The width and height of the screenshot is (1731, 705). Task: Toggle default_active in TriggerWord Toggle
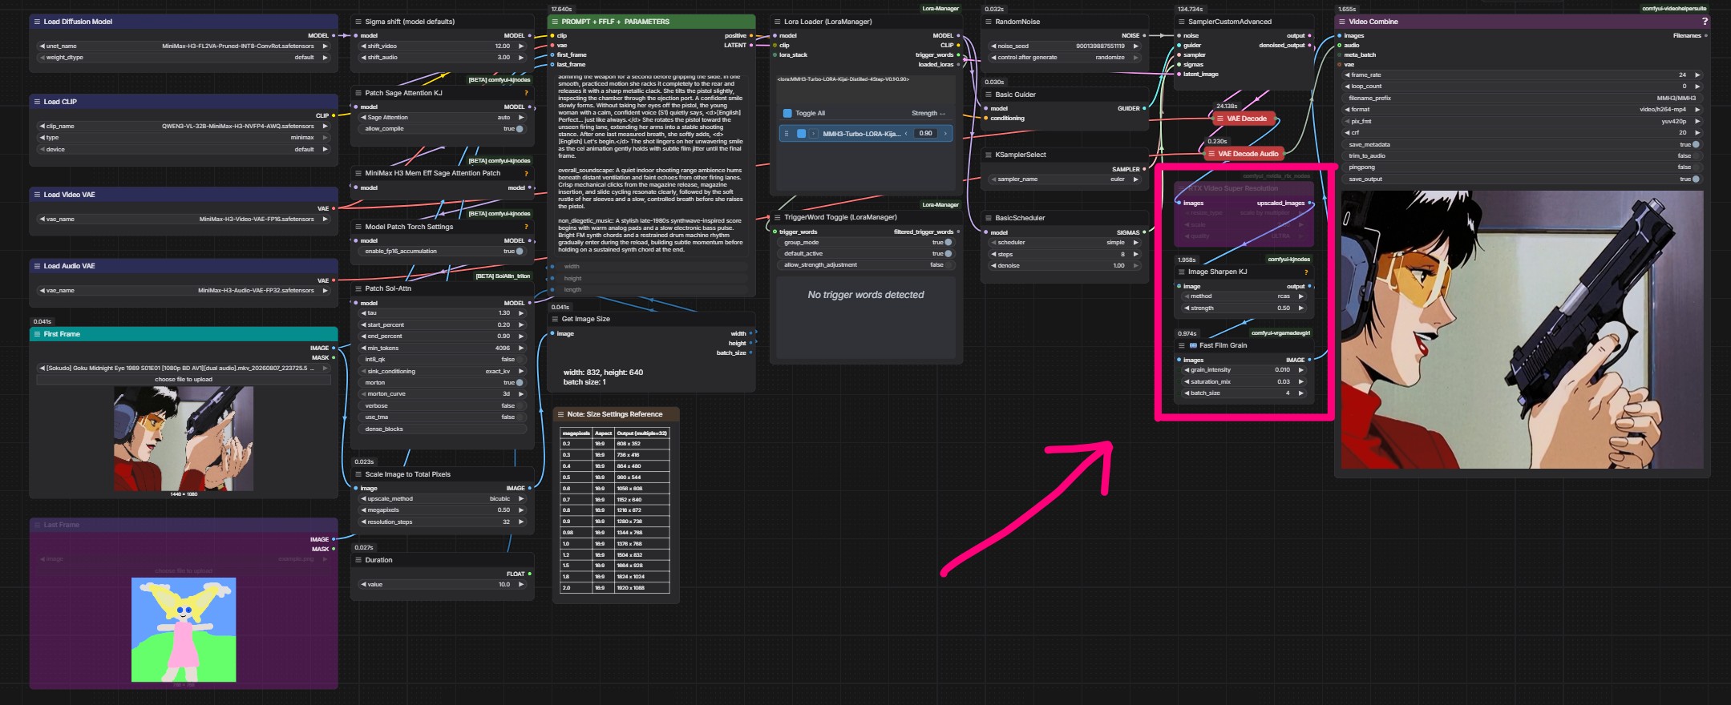[x=948, y=254]
